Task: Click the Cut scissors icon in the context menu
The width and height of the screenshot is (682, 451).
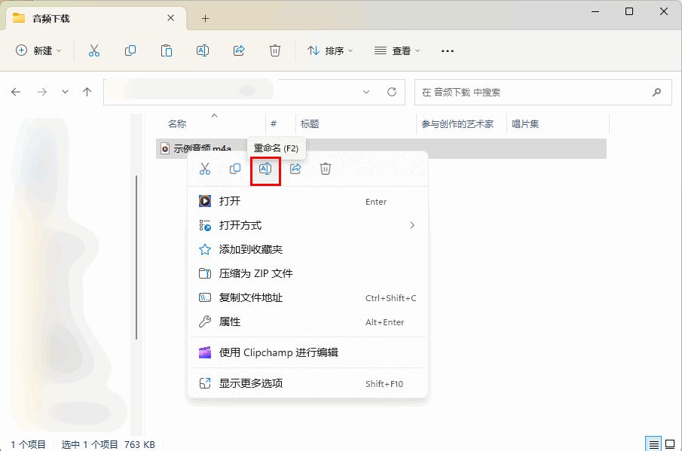Action: point(205,169)
